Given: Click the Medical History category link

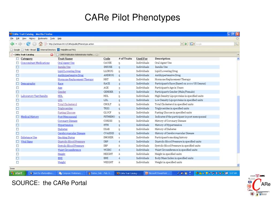Looking at the screenshot, I should (30, 117).
